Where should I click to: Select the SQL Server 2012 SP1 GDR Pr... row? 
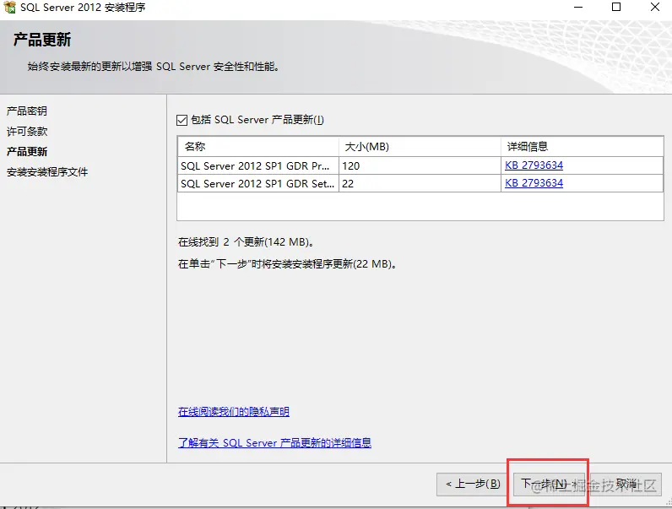[x=420, y=165]
